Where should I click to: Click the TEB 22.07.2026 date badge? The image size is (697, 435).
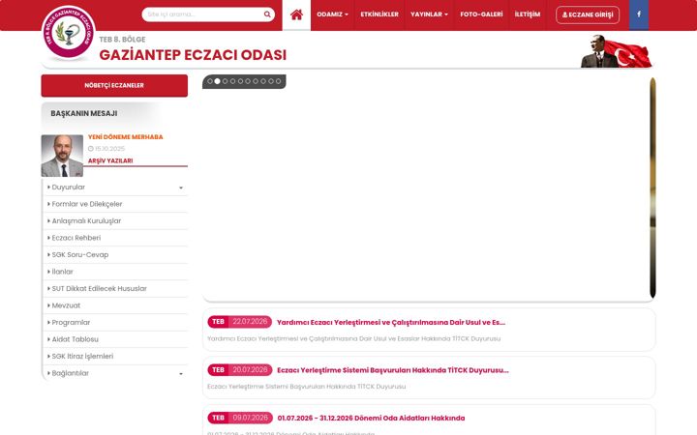[x=240, y=322]
